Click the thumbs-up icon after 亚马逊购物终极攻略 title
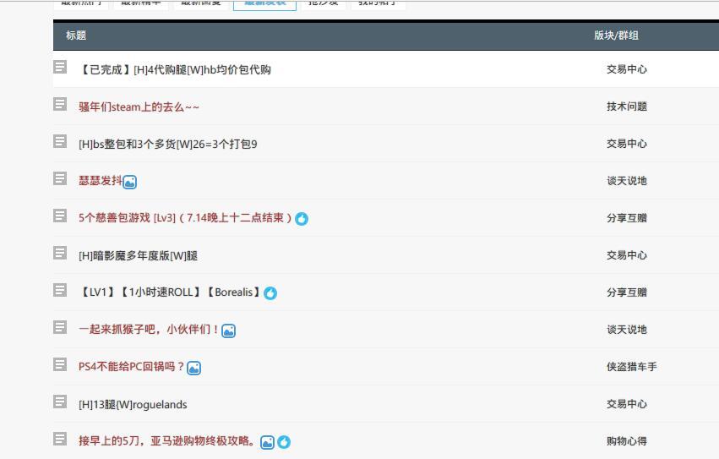The image size is (719, 459). pos(284,442)
